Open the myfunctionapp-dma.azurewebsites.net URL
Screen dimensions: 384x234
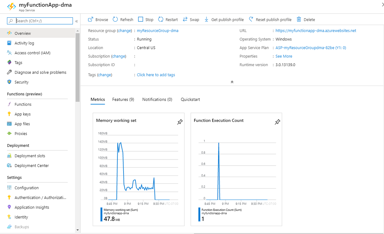316,31
